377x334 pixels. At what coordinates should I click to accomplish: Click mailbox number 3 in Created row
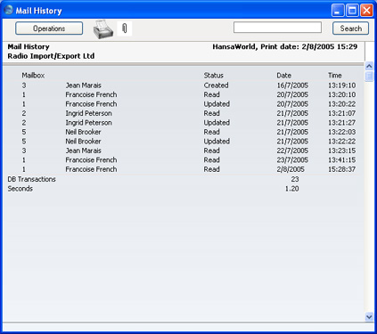pyautogui.click(x=24, y=86)
